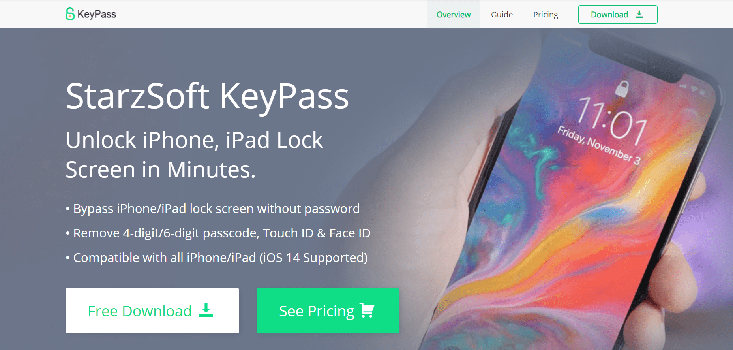Click the Friday, November 3 date text

598,145
